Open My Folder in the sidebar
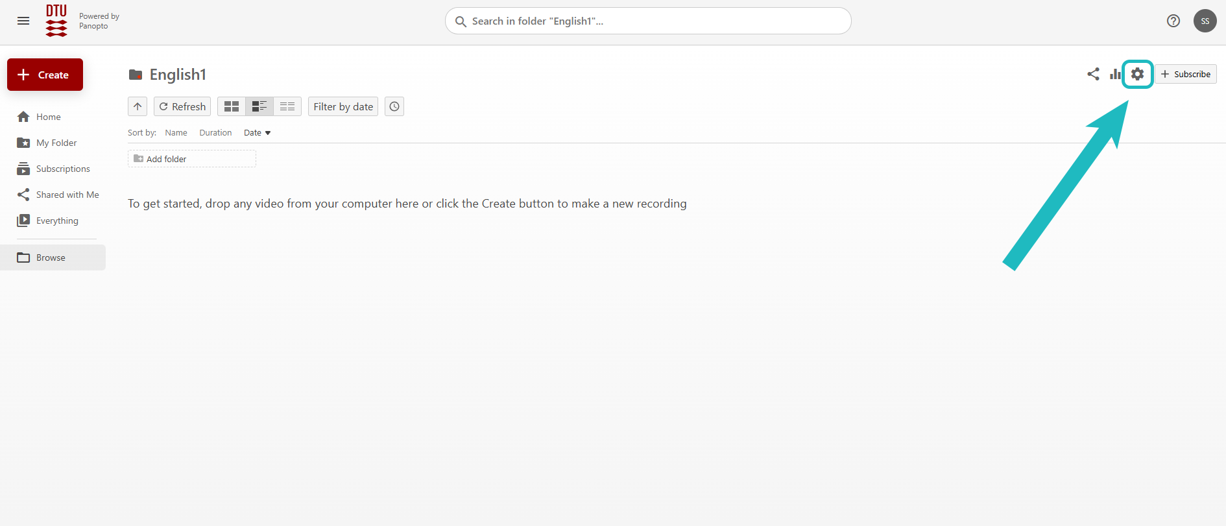Image resolution: width=1226 pixels, height=526 pixels. pyautogui.click(x=56, y=143)
